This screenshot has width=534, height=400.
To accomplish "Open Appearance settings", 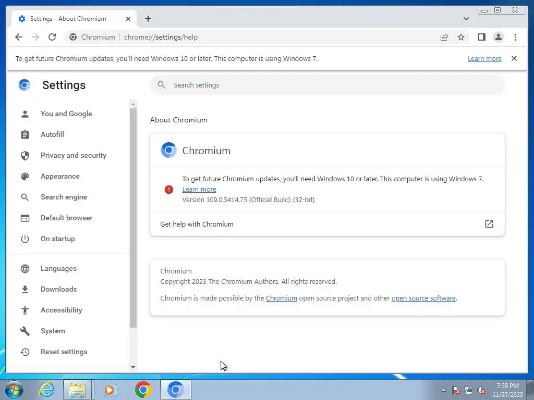I will [x=60, y=176].
